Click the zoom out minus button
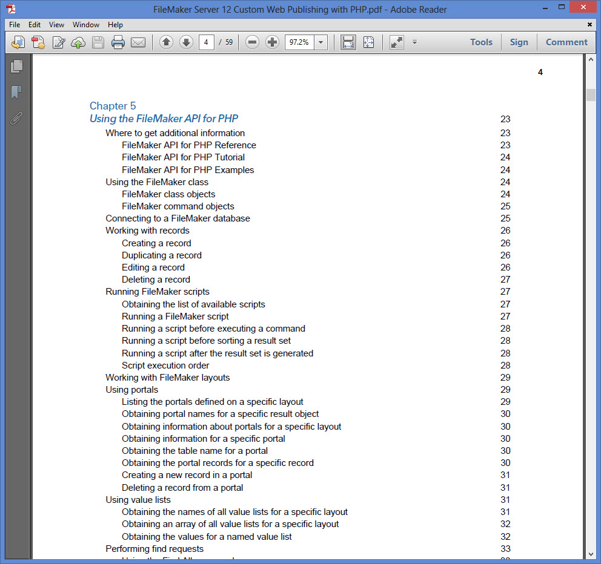Viewport: 601px width, 564px height. point(252,42)
